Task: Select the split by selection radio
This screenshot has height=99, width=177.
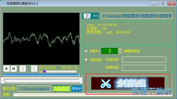Action: click(x=86, y=60)
